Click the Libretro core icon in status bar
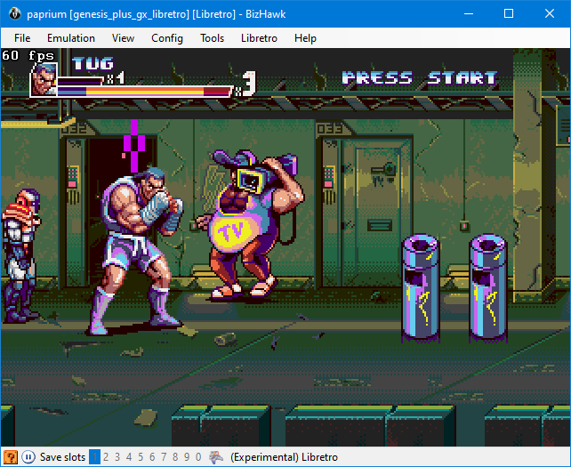Image resolution: width=571 pixels, height=467 pixels. pyautogui.click(x=216, y=457)
